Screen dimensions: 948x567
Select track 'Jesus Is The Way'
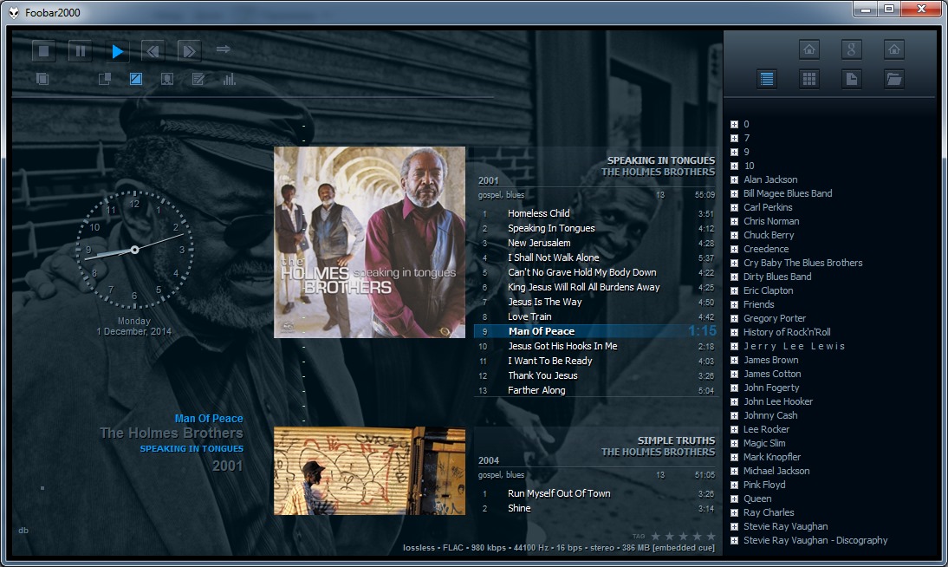tap(544, 302)
